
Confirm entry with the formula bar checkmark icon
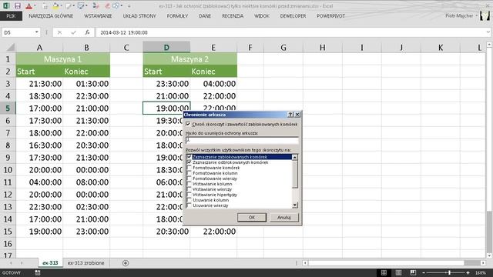pyautogui.click(x=73, y=32)
